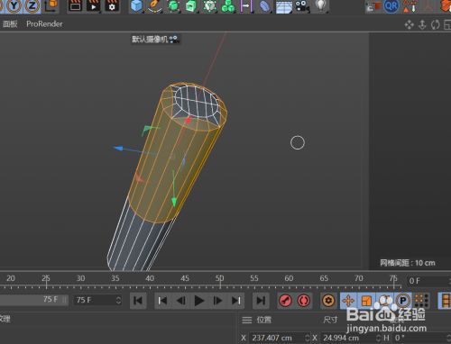The image size is (451, 344).
Task: Open the ProRender viewport menu
Action: click(44, 24)
